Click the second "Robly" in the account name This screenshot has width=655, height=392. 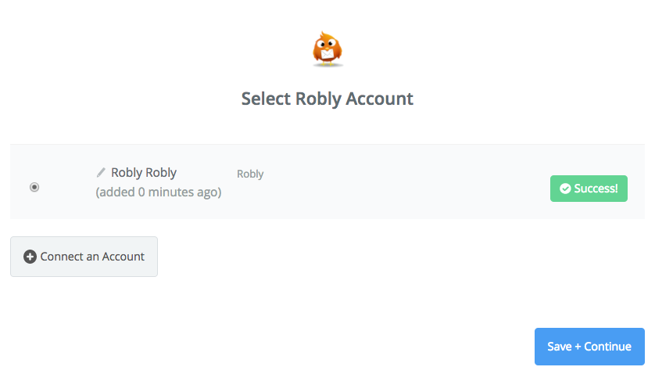[161, 172]
